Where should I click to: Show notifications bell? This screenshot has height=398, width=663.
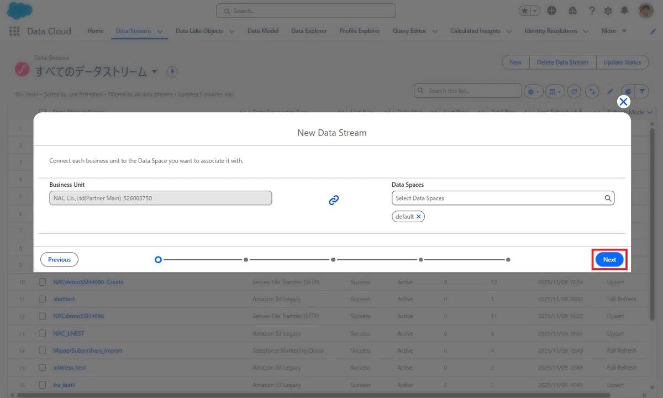tap(624, 11)
